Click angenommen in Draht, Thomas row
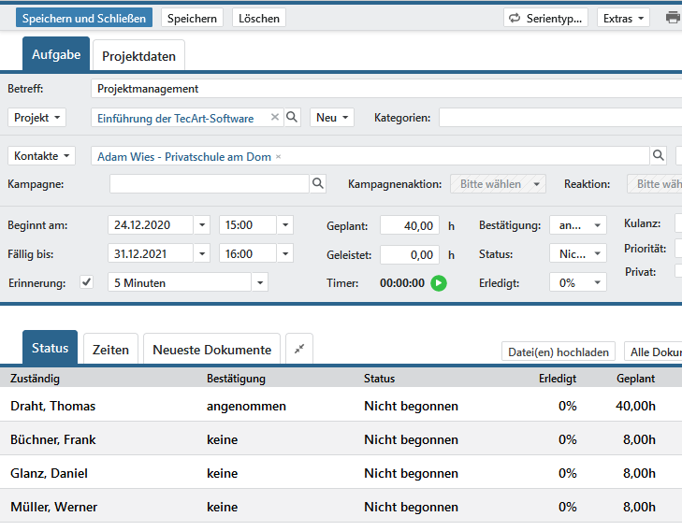The width and height of the screenshot is (682, 531). (x=246, y=406)
